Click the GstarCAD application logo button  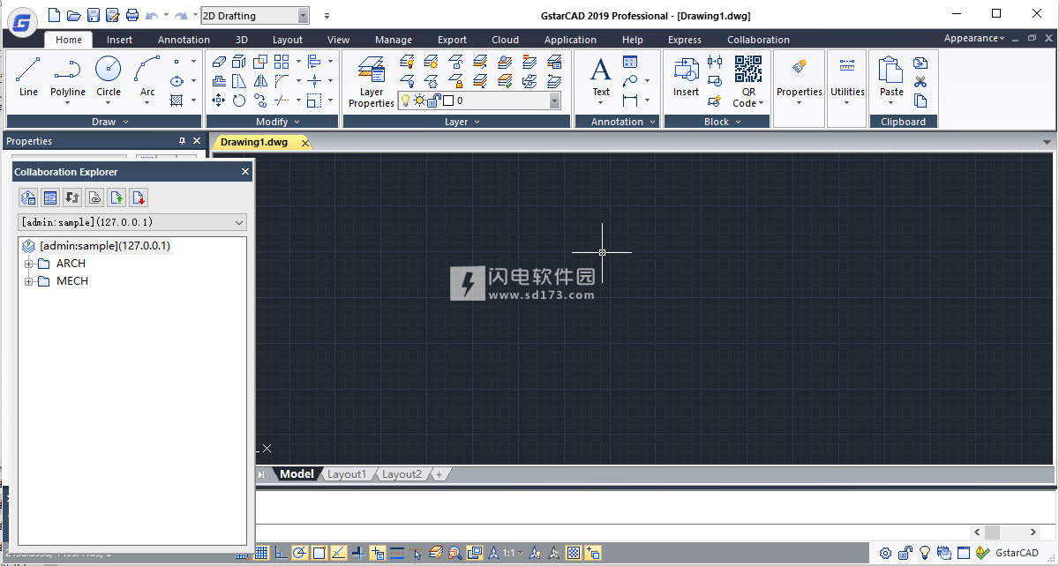tap(22, 21)
